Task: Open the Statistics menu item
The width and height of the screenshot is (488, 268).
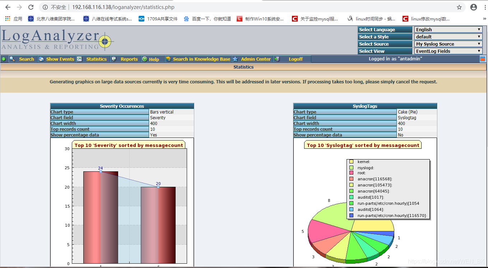Action: 96,59
